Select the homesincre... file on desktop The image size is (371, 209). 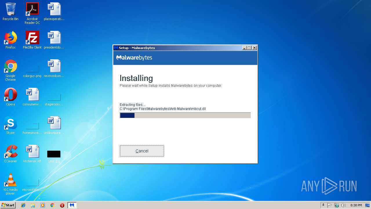click(32, 129)
